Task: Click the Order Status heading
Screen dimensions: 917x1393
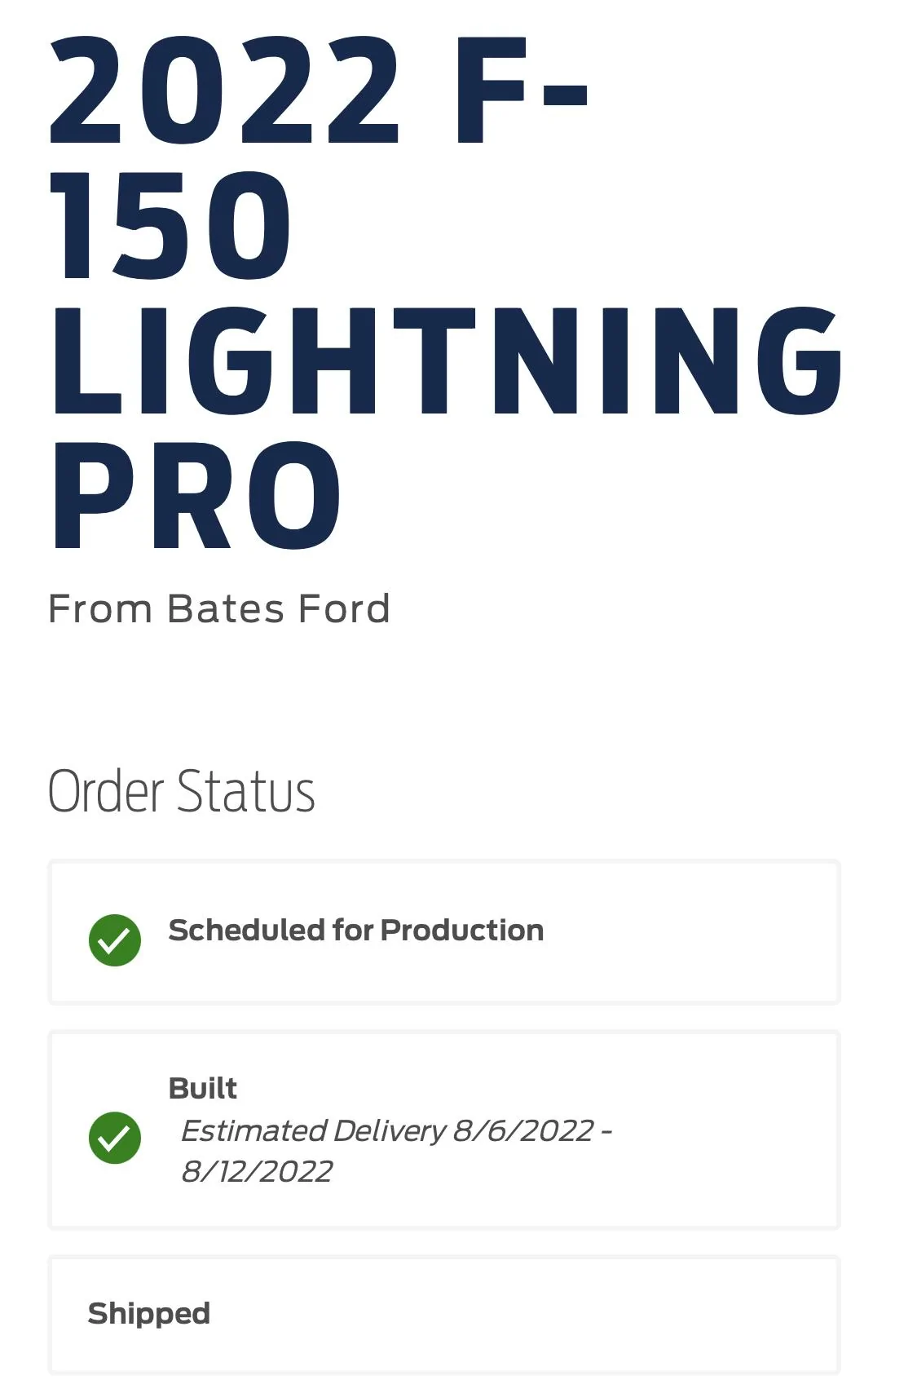Action: [182, 791]
